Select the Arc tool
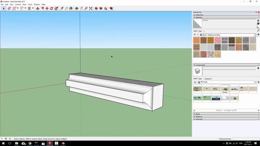 tap(22, 8)
